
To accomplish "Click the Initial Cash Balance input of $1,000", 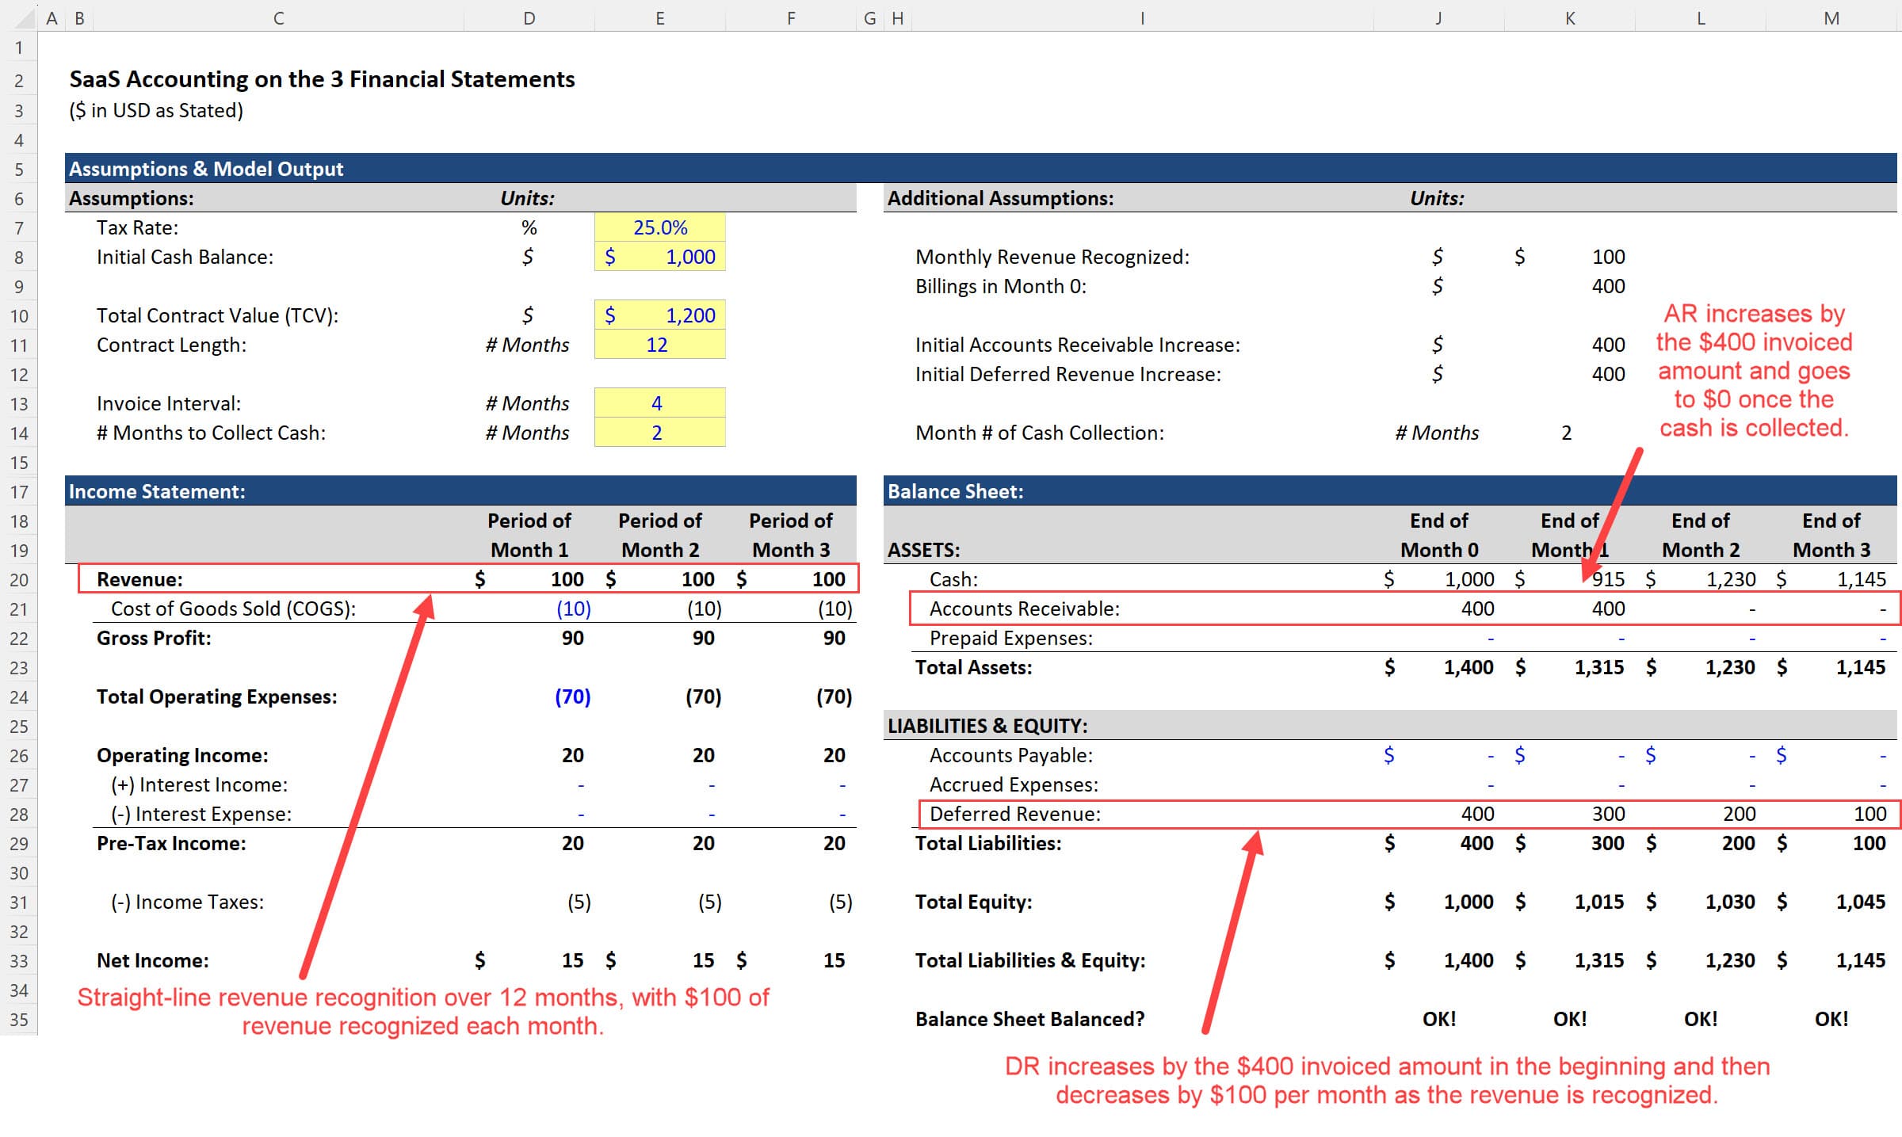I will point(659,256).
